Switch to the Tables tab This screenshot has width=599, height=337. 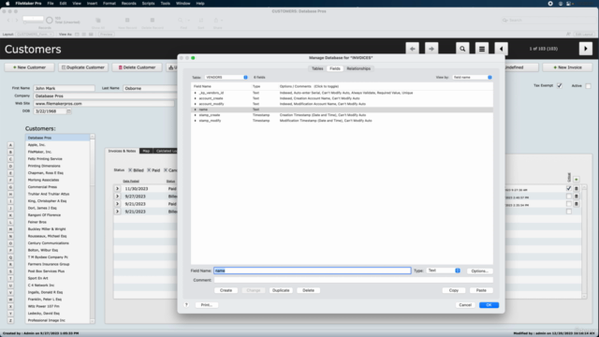pos(317,68)
